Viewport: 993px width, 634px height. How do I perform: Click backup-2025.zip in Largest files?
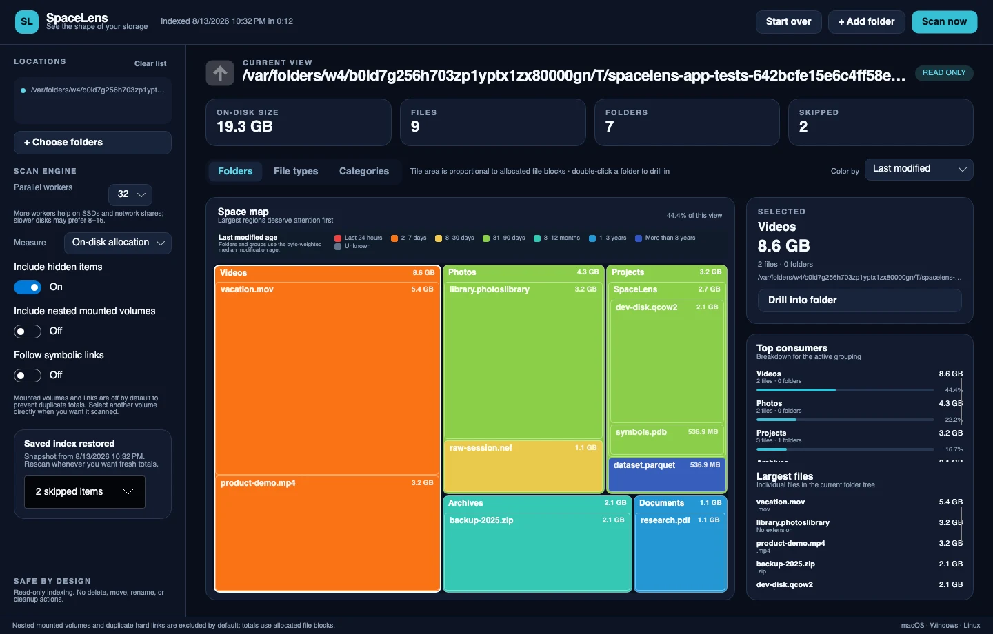pos(859,567)
